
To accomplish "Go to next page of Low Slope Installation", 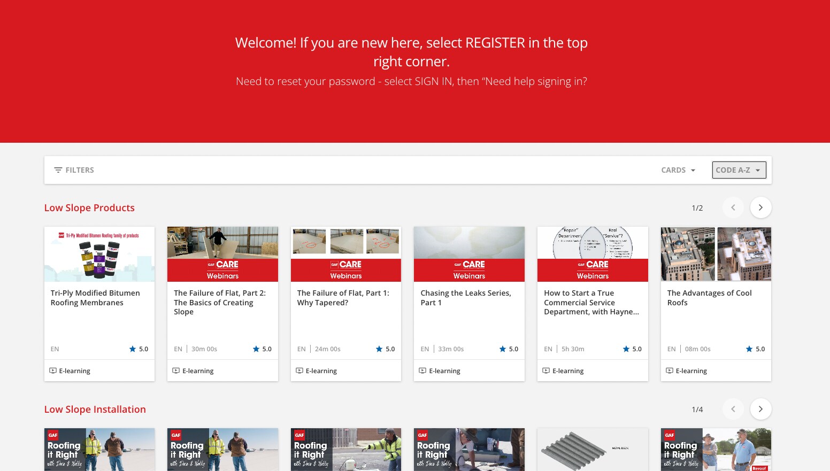I will 760,409.
